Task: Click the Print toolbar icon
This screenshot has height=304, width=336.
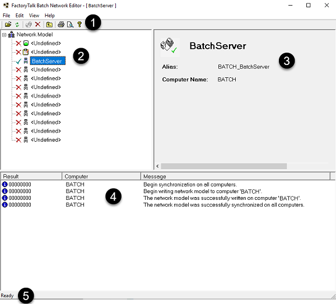Action: [x=61, y=25]
